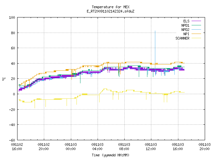Click the 100 y-axis tick label
Image resolution: width=211 pixels, height=158 pixels.
(12, 17)
